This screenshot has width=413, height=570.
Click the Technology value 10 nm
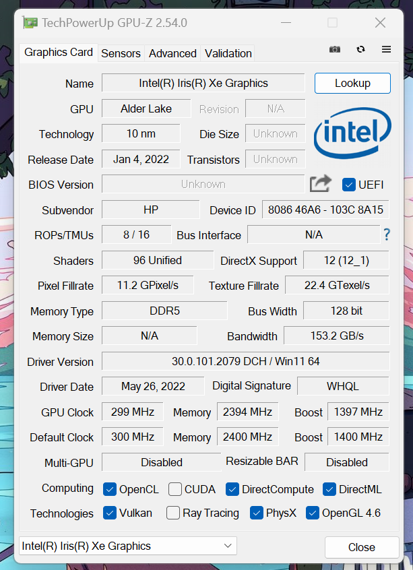point(141,134)
